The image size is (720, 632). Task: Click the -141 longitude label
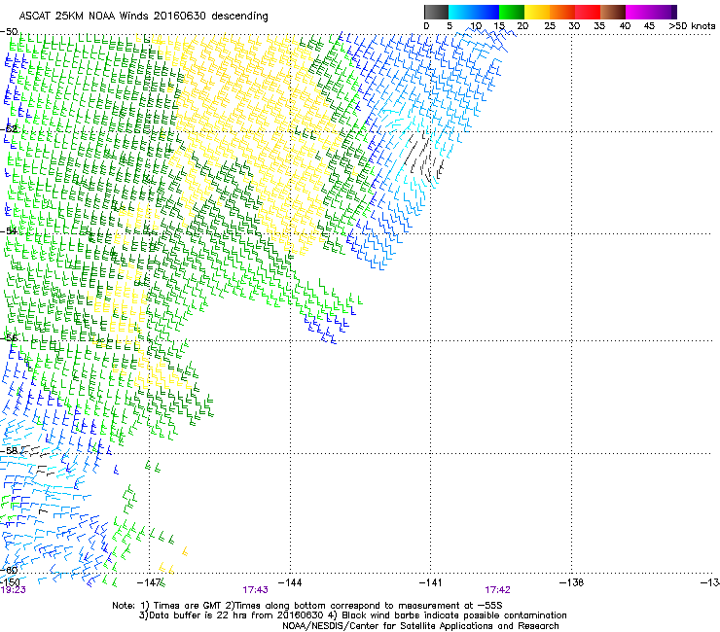coord(430,582)
